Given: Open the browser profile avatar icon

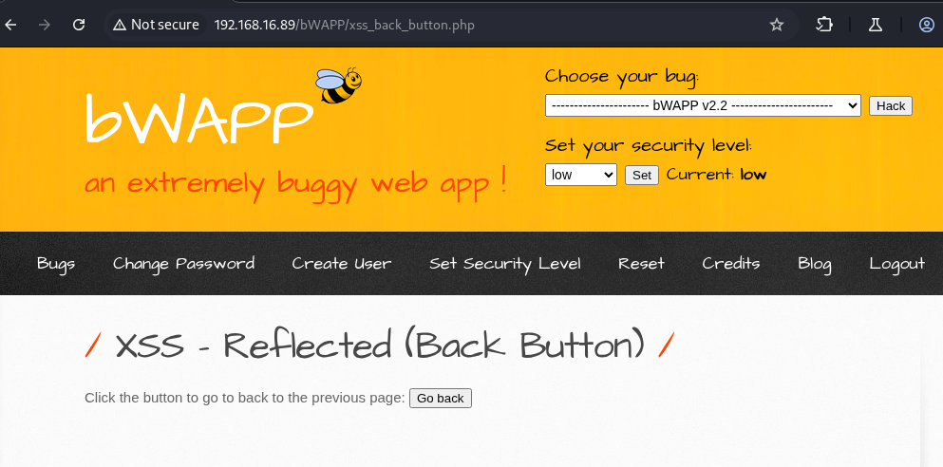Looking at the screenshot, I should pyautogui.click(x=927, y=25).
